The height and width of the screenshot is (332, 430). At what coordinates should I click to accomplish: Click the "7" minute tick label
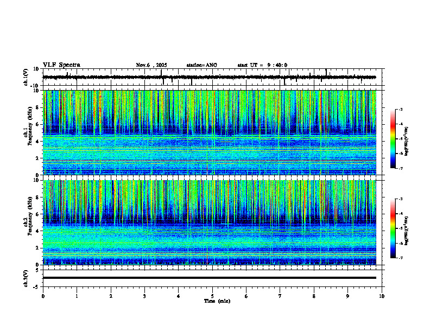pos(280,296)
